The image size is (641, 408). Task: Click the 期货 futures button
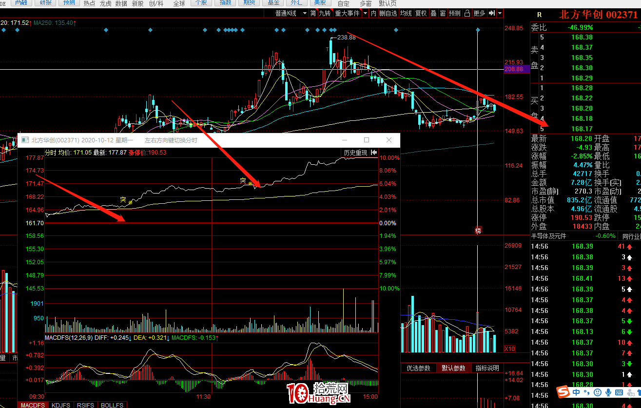249,3
